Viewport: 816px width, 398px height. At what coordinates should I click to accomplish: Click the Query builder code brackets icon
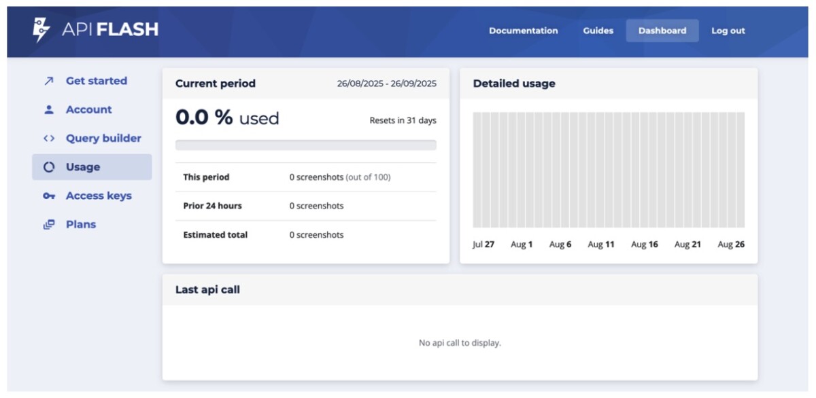(x=48, y=139)
